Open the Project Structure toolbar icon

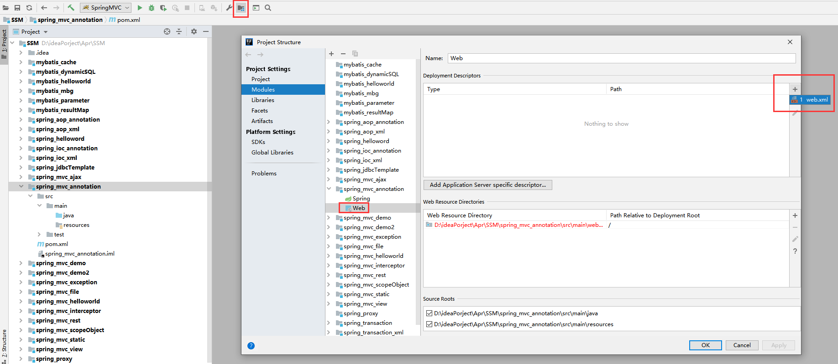(x=241, y=8)
